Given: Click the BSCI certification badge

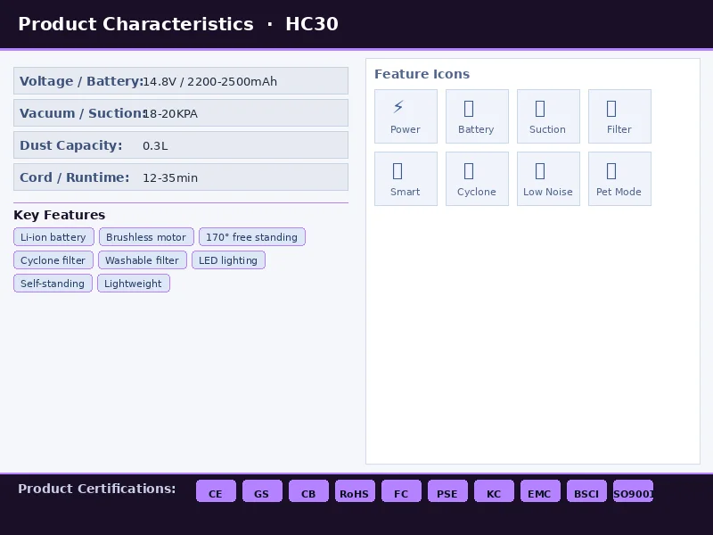Looking at the screenshot, I should tap(587, 491).
